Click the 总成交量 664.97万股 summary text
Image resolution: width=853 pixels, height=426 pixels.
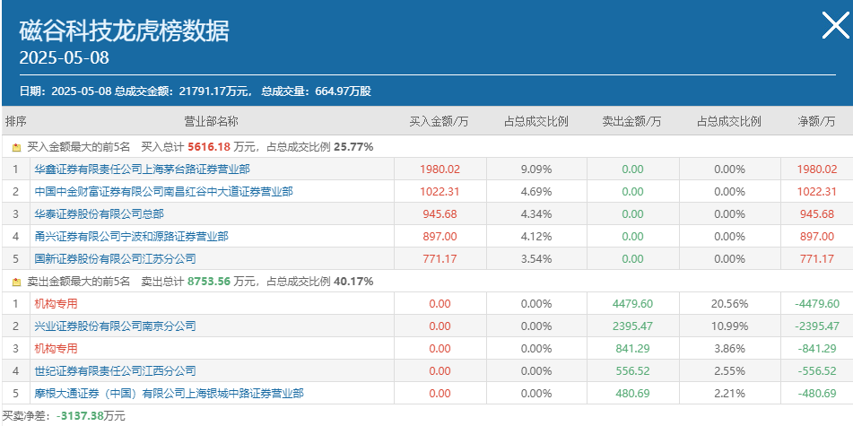tap(317, 91)
